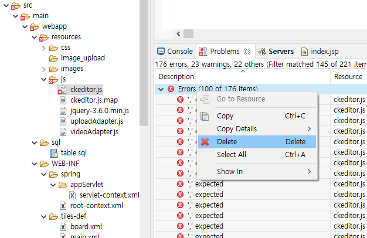Collapse the Errors group in Problems

[161, 89]
